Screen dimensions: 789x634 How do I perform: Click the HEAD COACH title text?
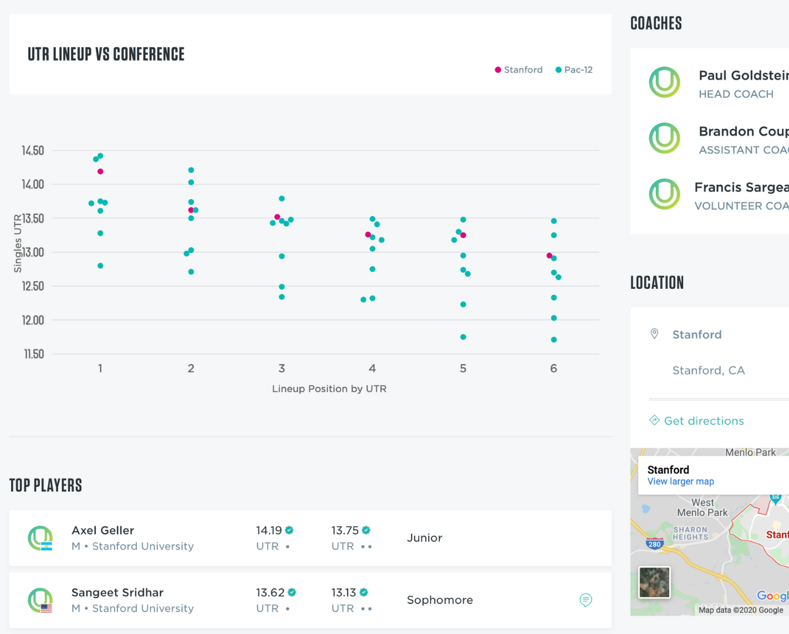(736, 94)
